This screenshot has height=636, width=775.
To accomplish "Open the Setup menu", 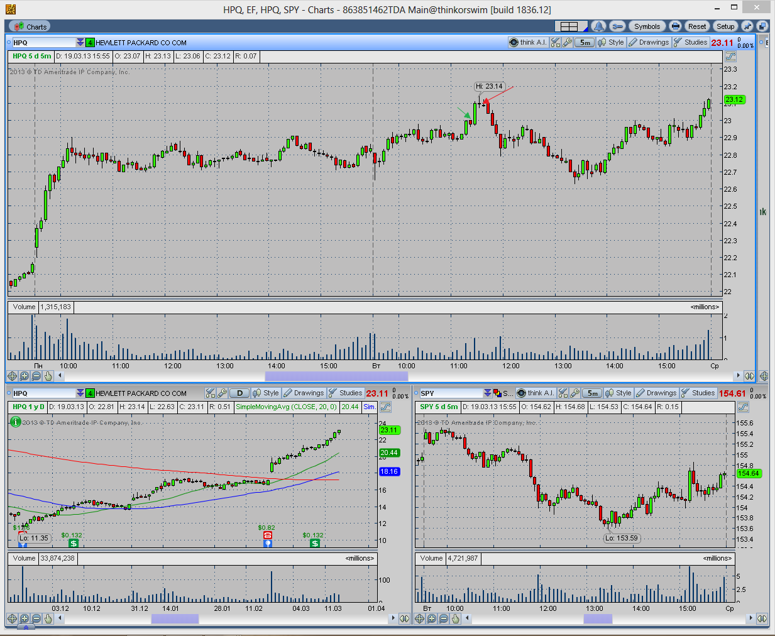I will click(x=725, y=26).
